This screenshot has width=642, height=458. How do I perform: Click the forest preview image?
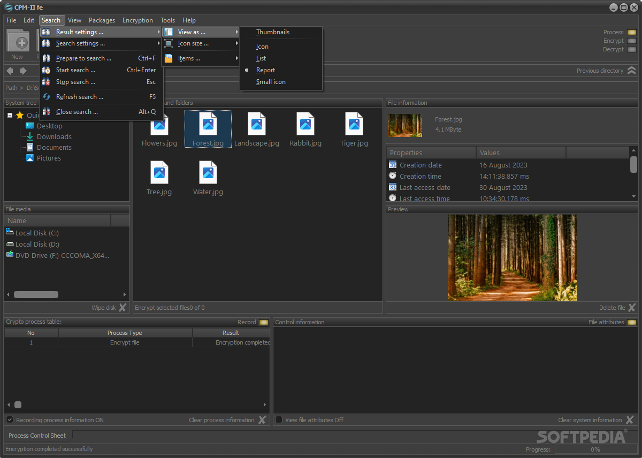pos(512,257)
